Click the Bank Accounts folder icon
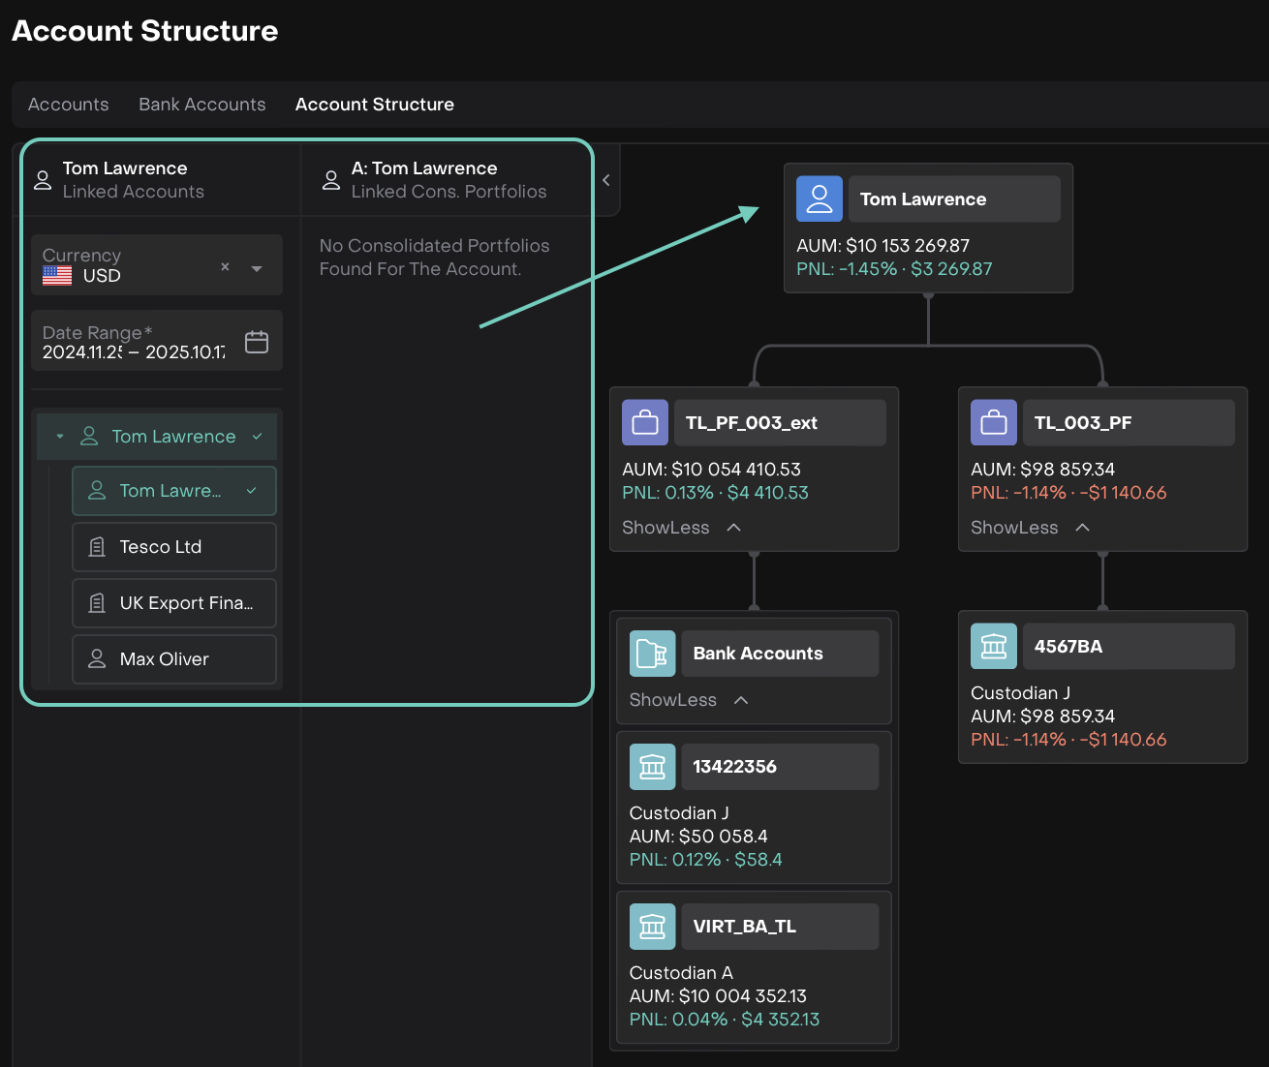 tap(652, 654)
